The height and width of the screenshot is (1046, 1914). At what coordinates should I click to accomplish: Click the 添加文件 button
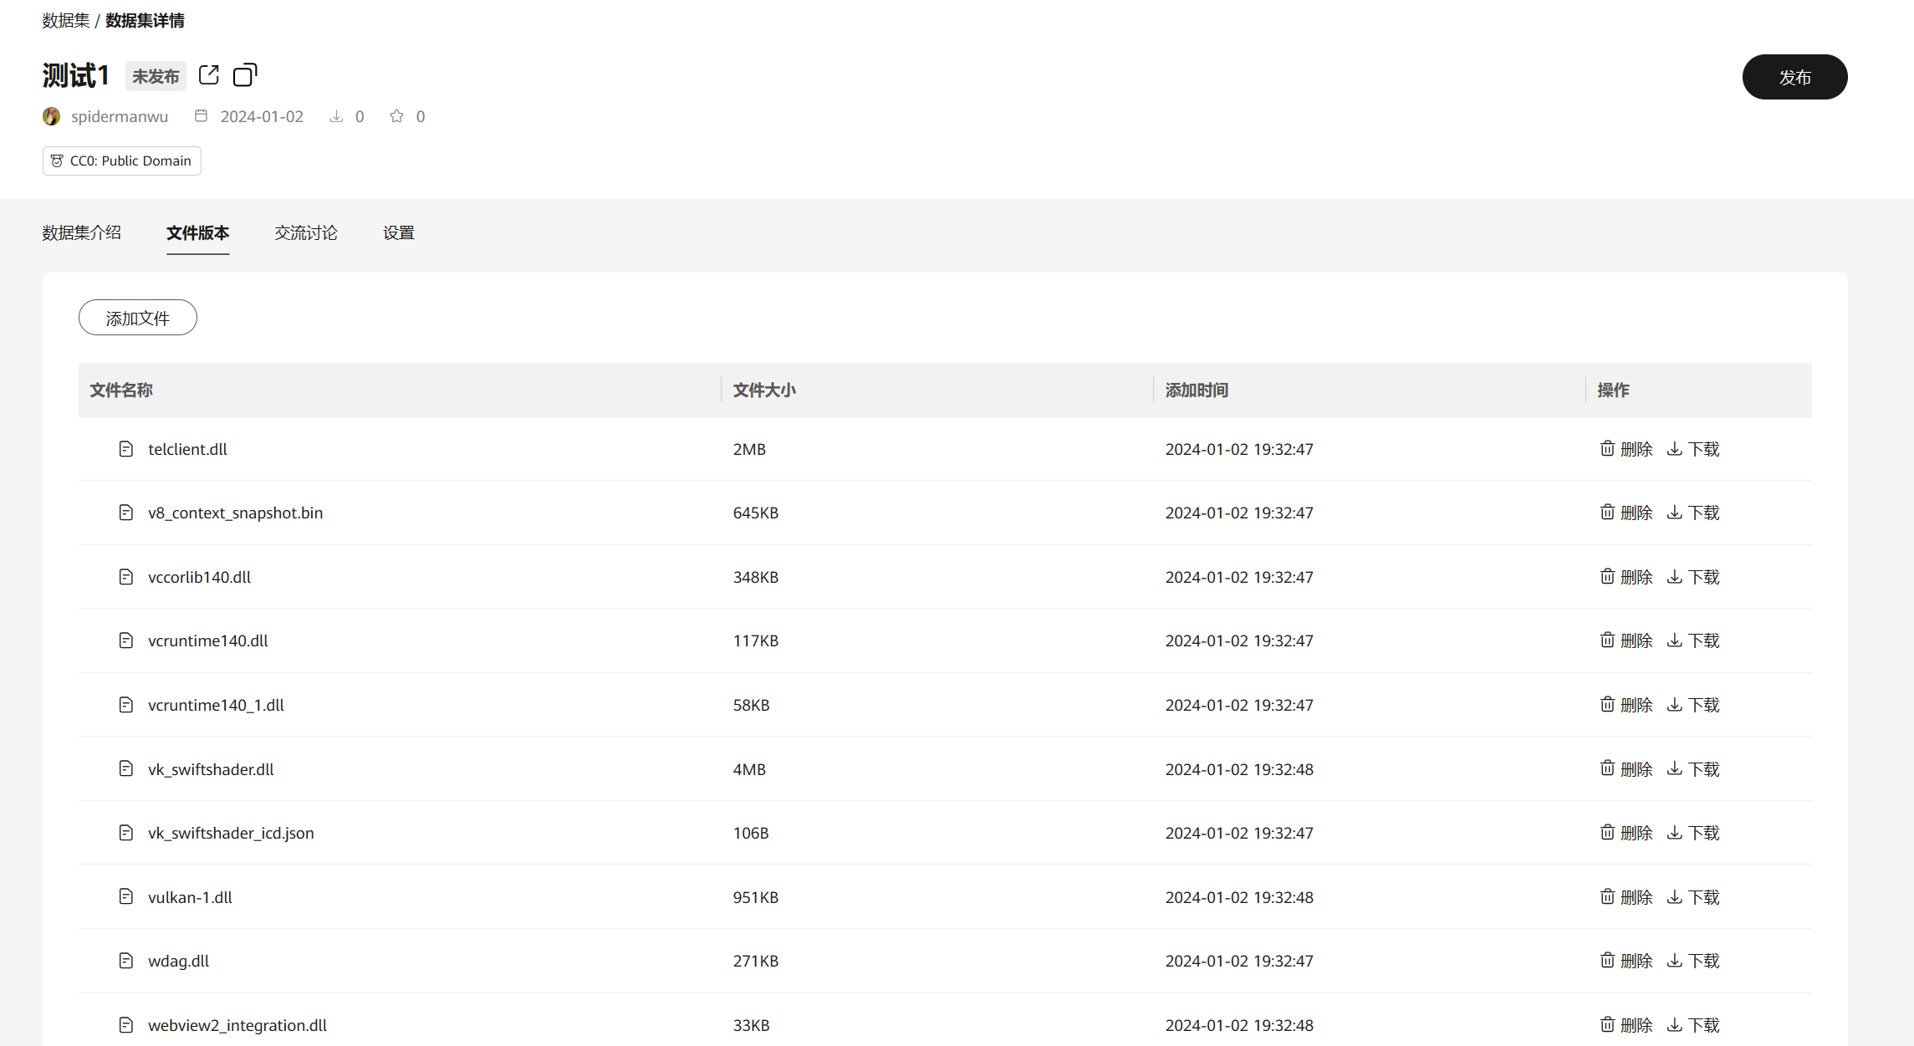[x=138, y=318]
